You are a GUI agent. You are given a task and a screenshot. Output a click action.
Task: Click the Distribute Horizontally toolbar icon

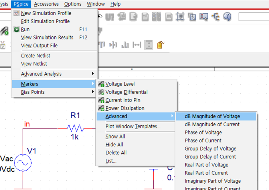(137, 45)
